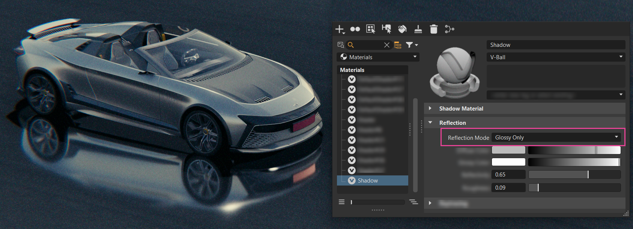
Task: Click the 0.09 value field
Action: pos(508,188)
